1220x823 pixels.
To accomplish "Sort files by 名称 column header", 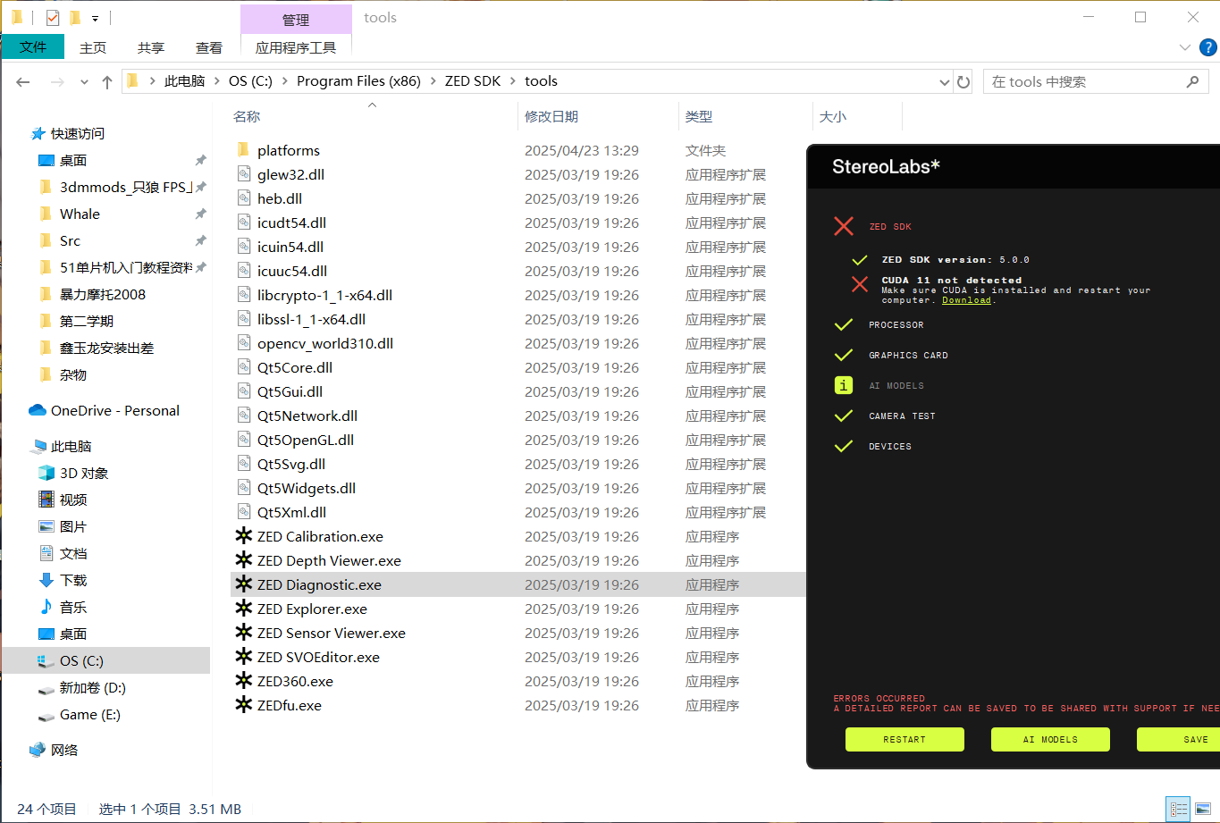I will 247,117.
